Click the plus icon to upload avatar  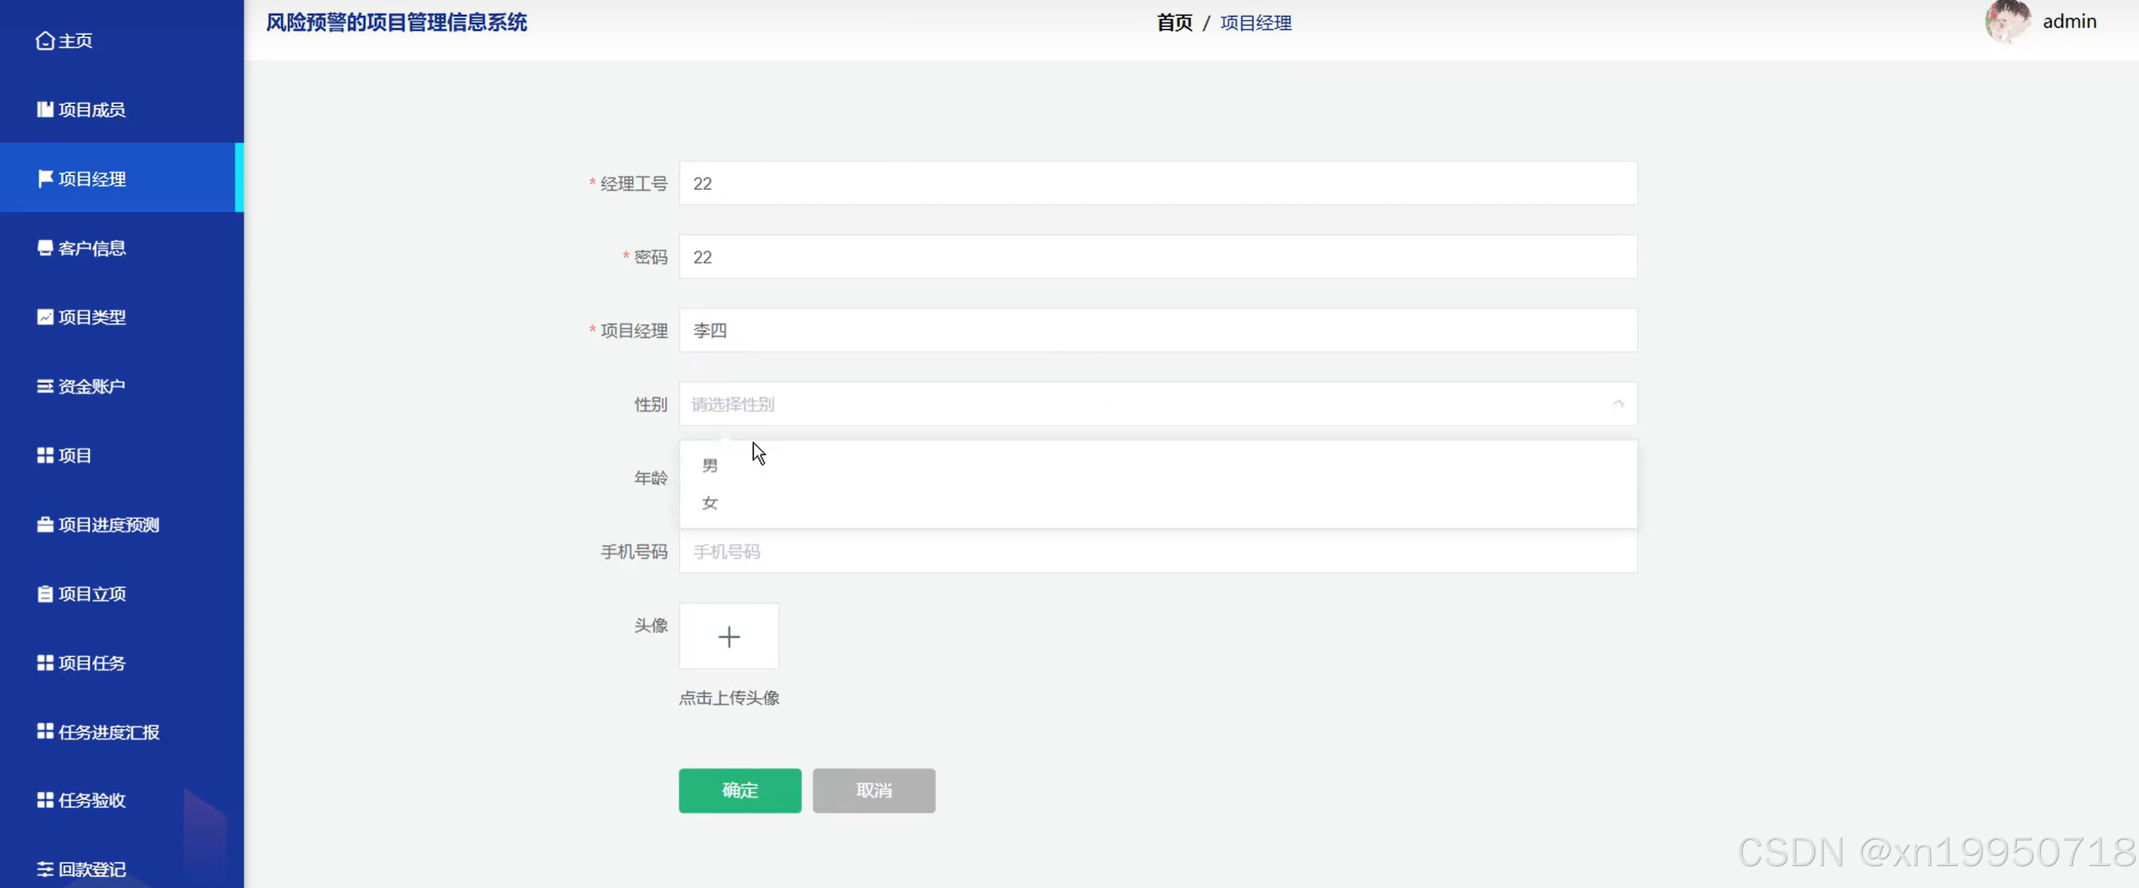click(x=729, y=637)
